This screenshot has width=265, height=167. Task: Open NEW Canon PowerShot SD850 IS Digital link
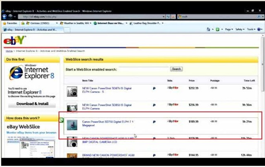point(107,107)
